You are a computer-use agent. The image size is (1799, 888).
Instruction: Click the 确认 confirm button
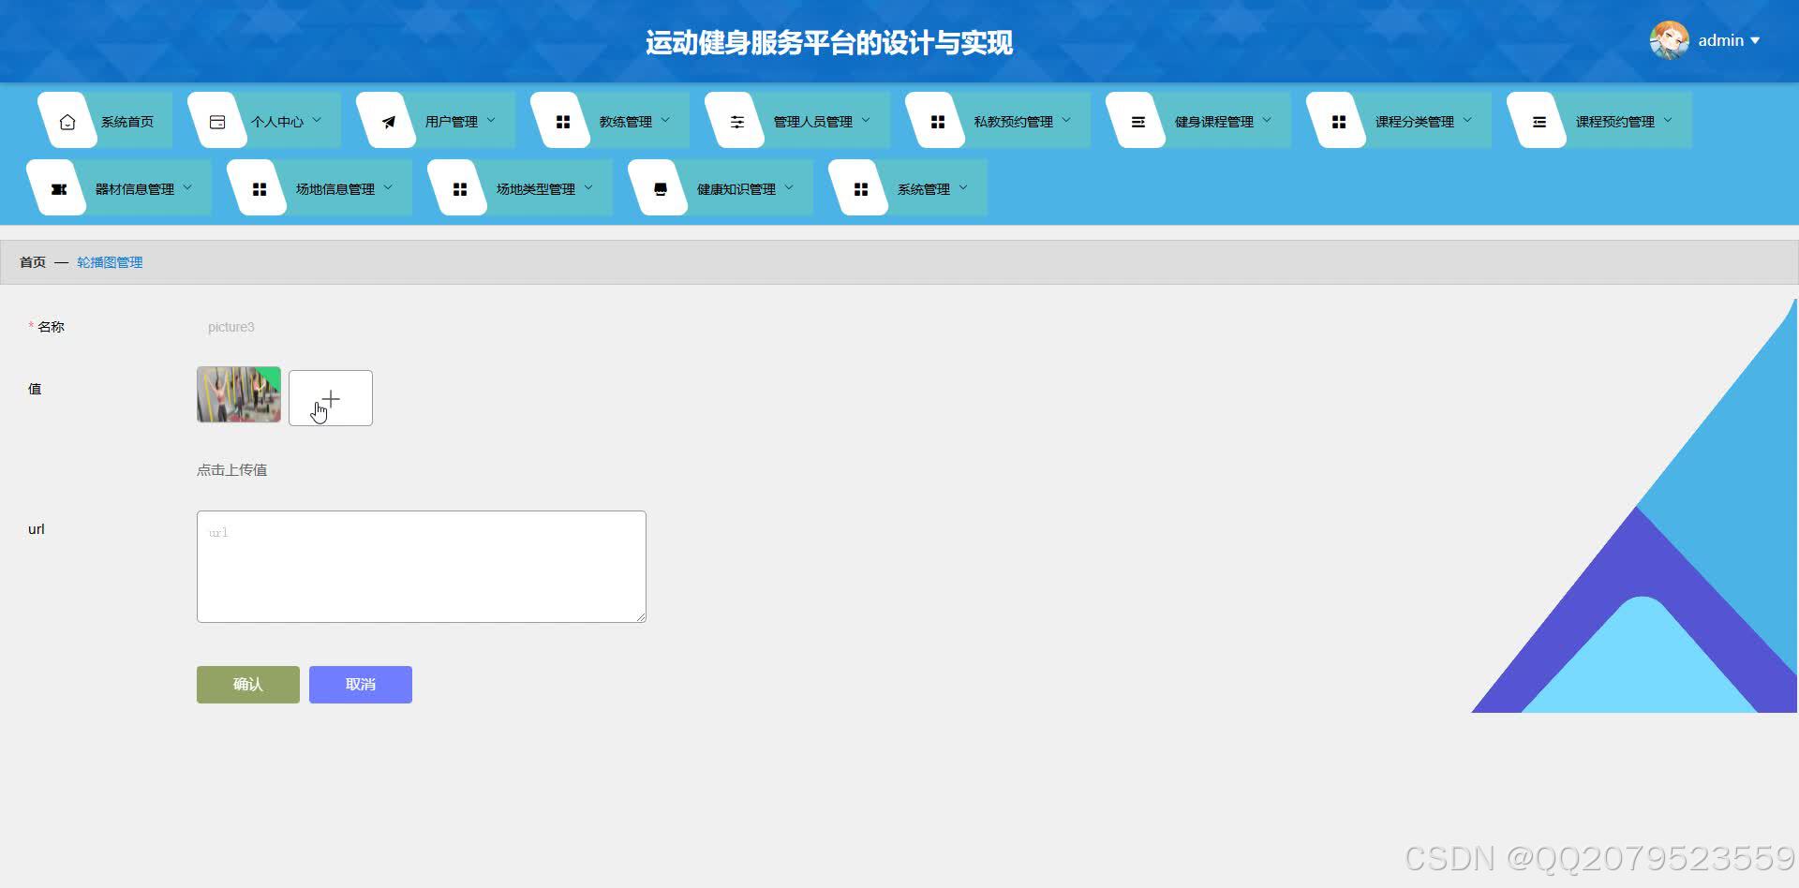click(x=247, y=684)
